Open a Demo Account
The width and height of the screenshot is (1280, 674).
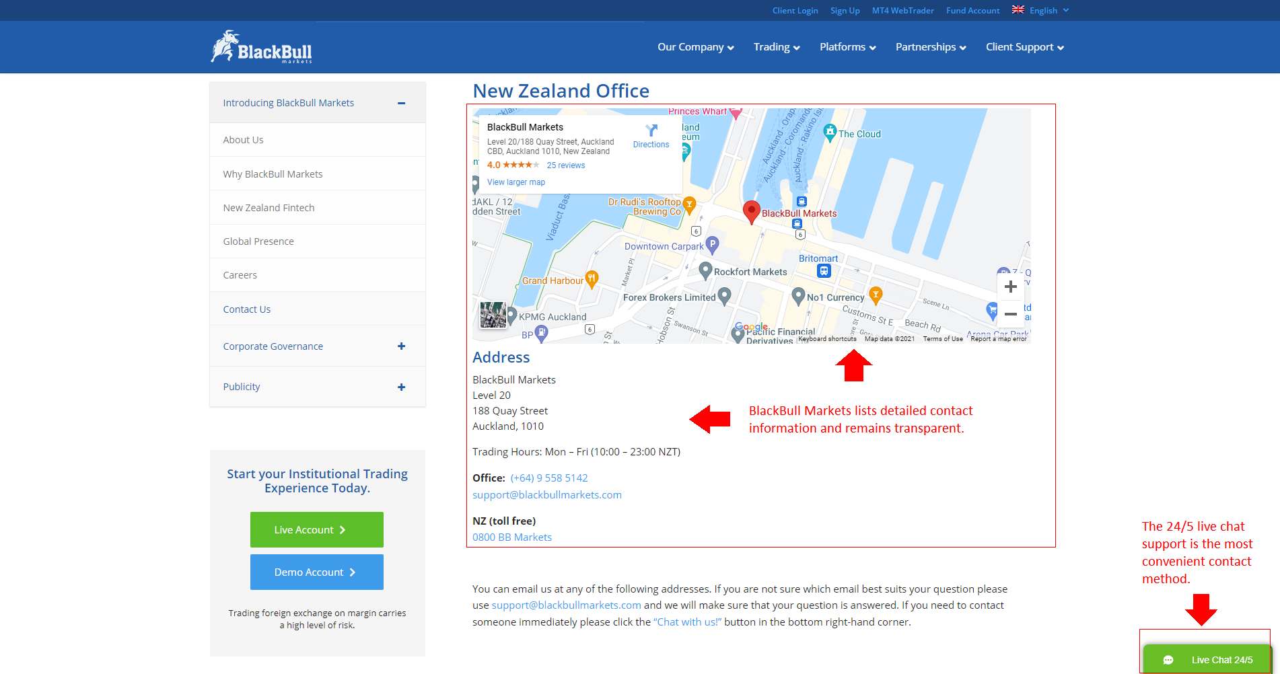click(317, 572)
